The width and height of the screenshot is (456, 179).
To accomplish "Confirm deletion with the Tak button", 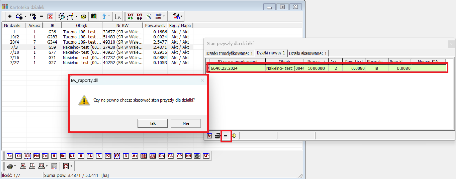I will click(x=153, y=123).
